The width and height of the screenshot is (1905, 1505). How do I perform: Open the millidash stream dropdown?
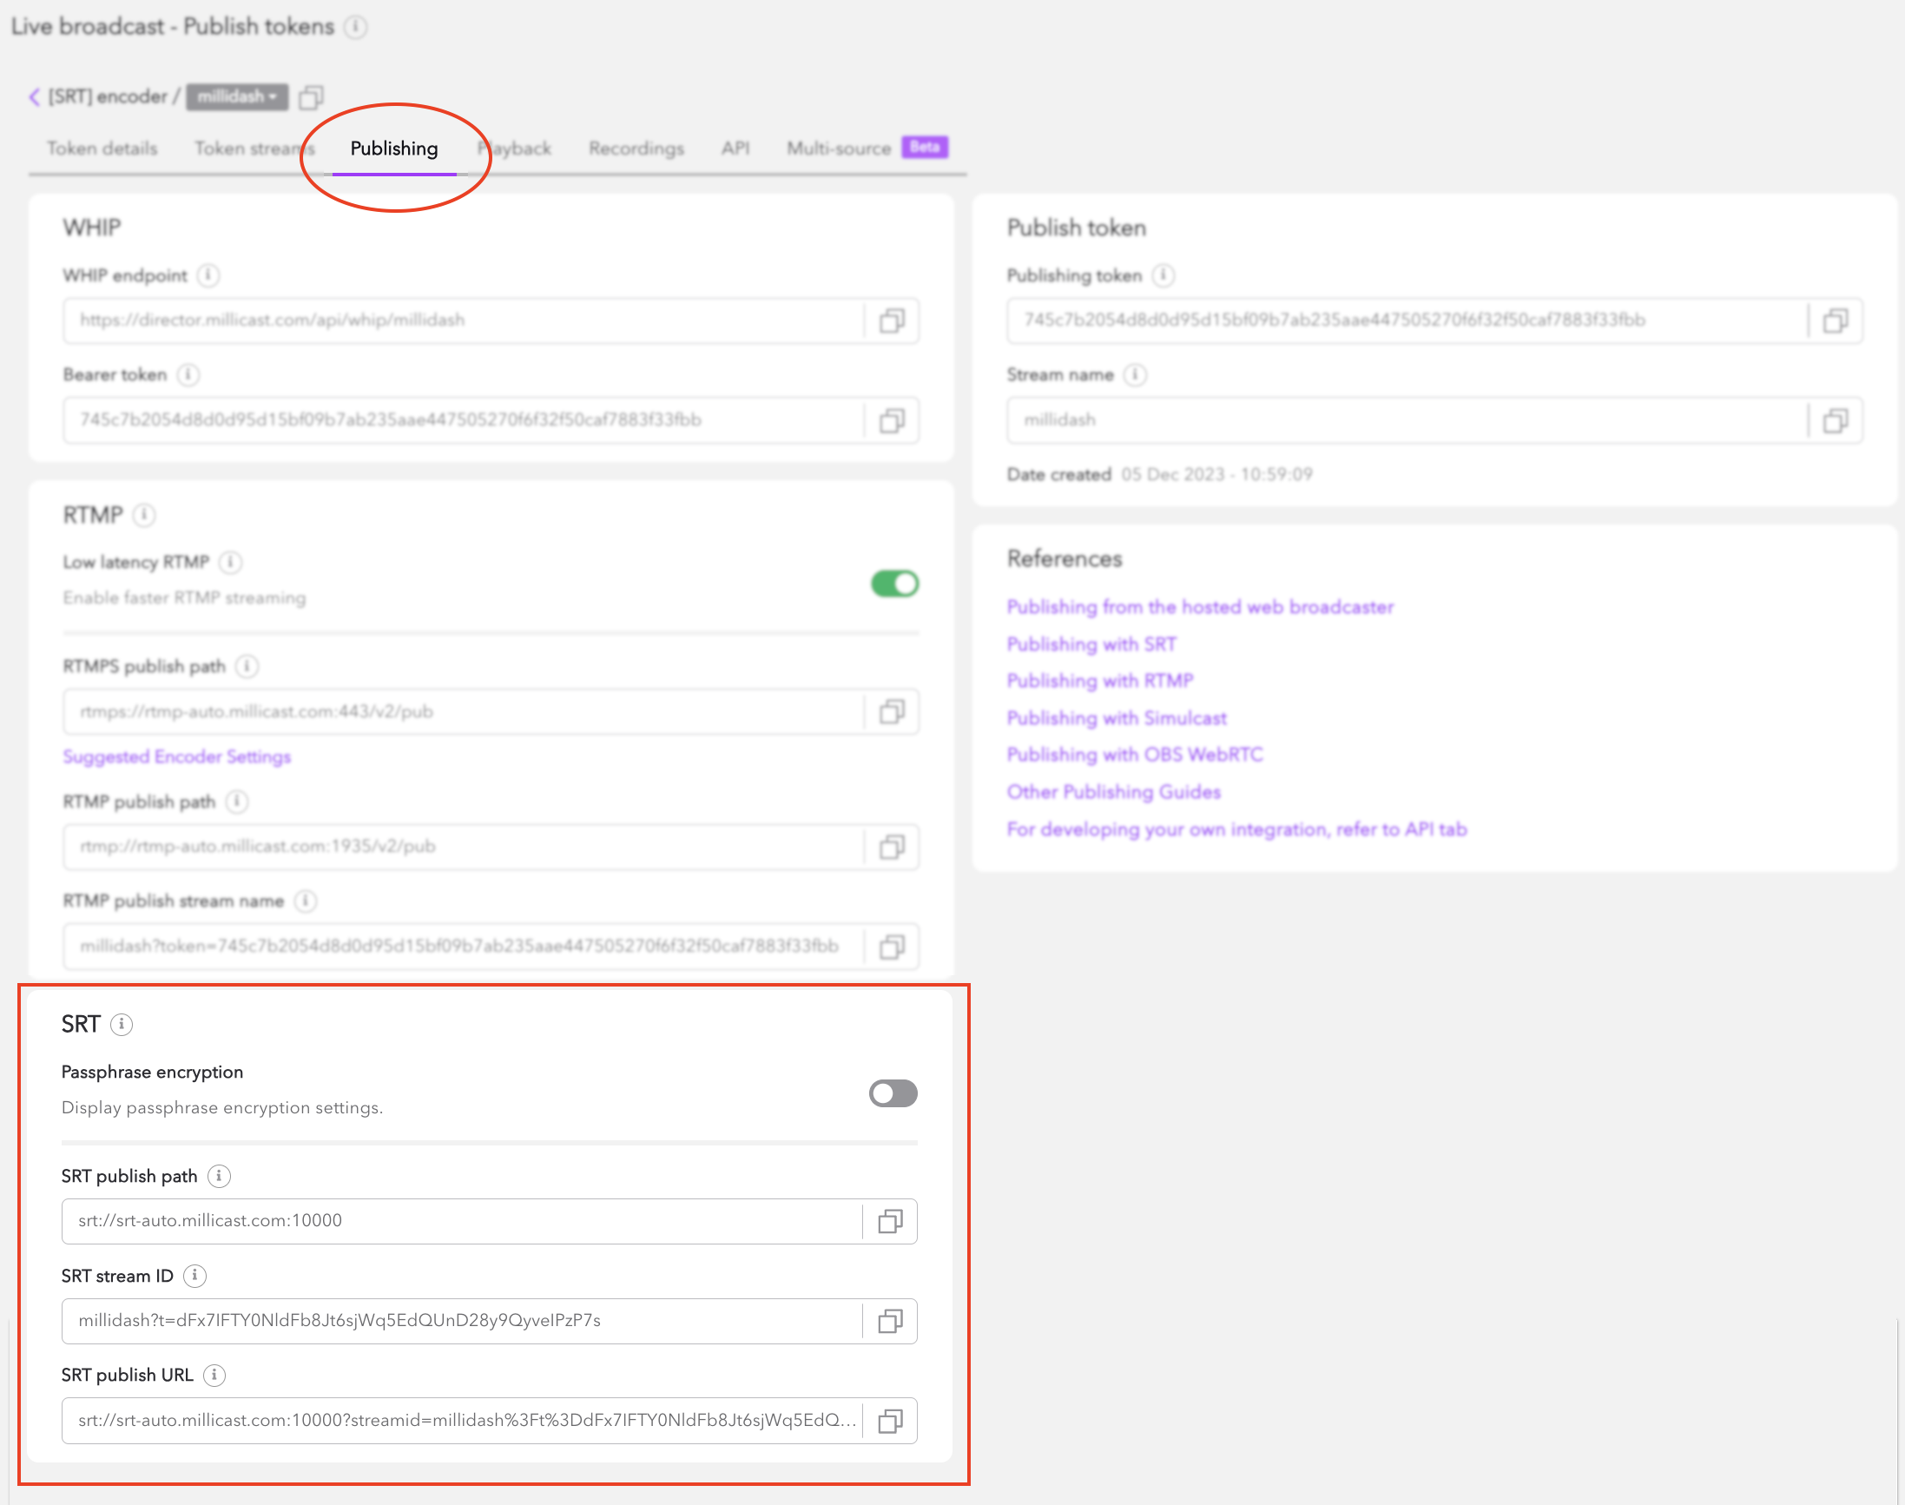coord(237,96)
